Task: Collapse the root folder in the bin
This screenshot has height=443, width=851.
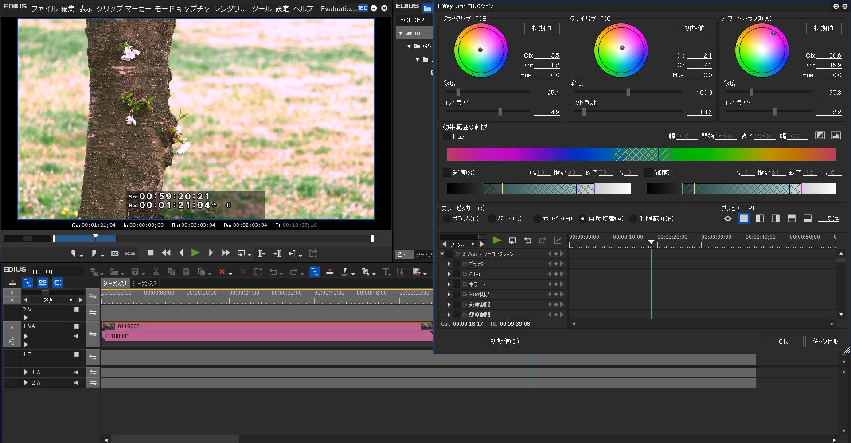Action: pos(401,33)
